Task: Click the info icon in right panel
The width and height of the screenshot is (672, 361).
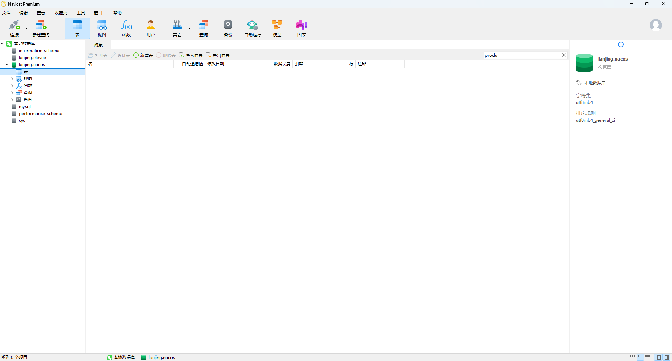Action: [x=621, y=44]
